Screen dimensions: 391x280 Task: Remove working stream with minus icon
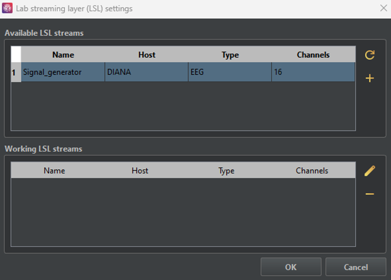pos(370,194)
